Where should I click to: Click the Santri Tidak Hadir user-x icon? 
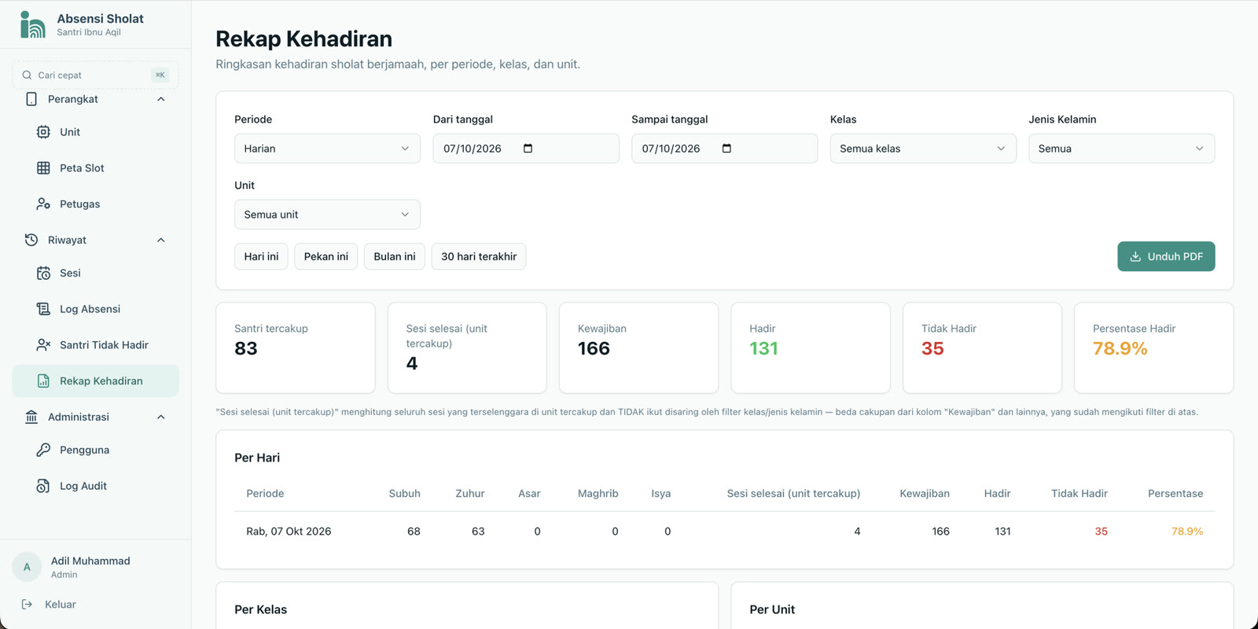[x=43, y=345]
